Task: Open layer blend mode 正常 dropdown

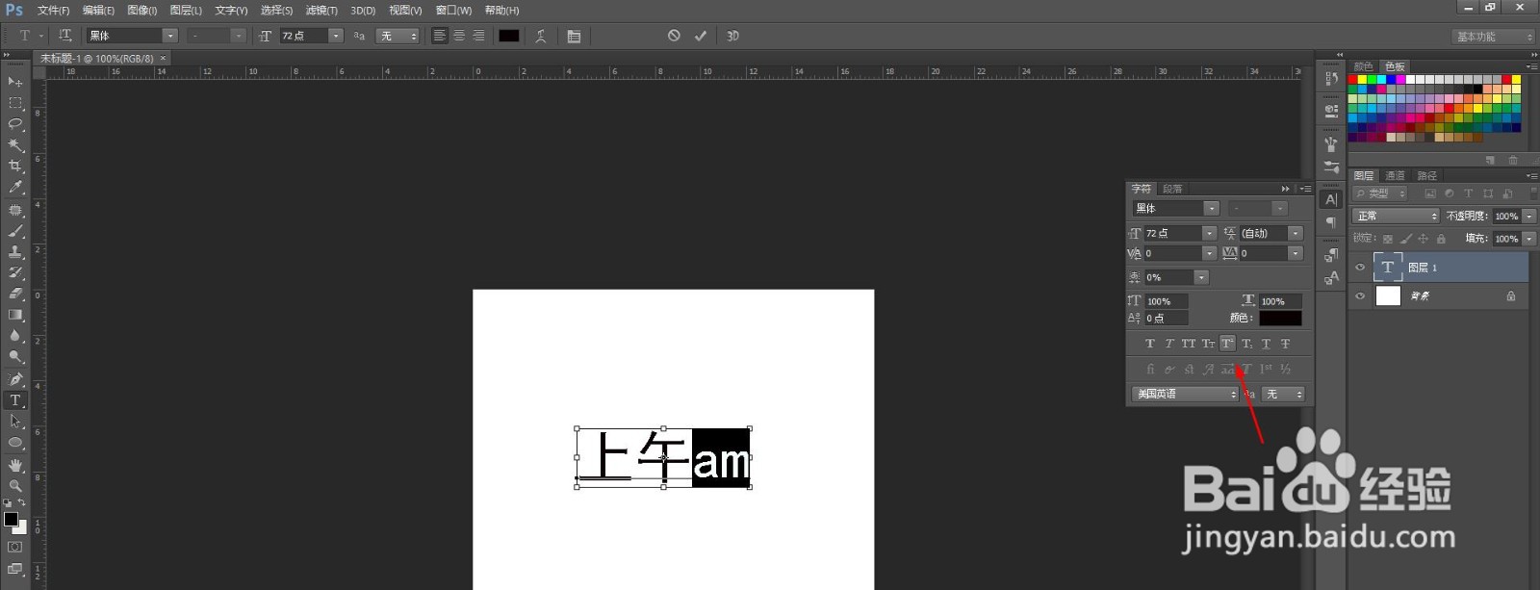Action: point(1396,216)
